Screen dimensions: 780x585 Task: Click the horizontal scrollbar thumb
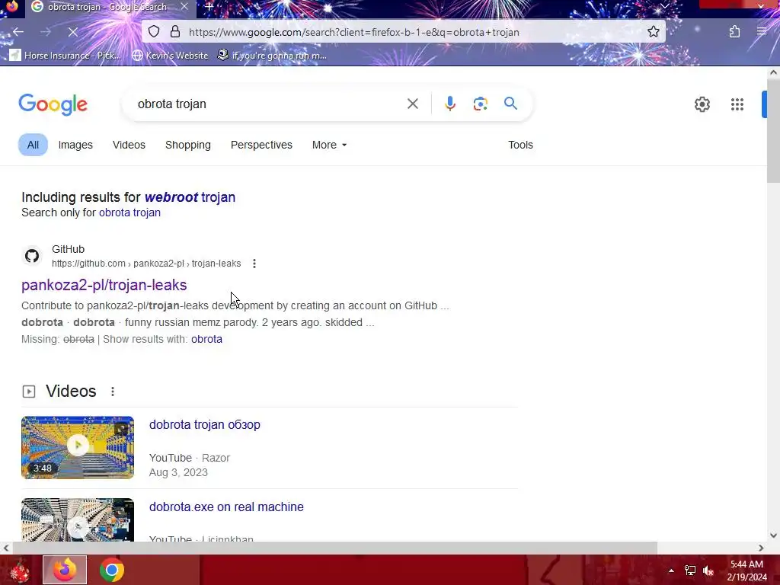[334, 548]
